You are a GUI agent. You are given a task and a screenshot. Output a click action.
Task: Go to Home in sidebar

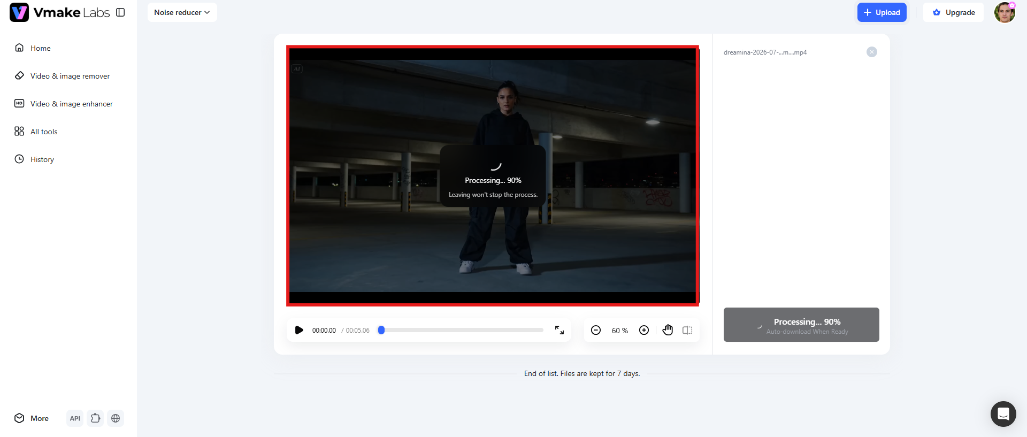[41, 48]
